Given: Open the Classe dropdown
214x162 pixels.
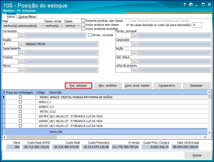Looking at the screenshot, I should [72, 26].
